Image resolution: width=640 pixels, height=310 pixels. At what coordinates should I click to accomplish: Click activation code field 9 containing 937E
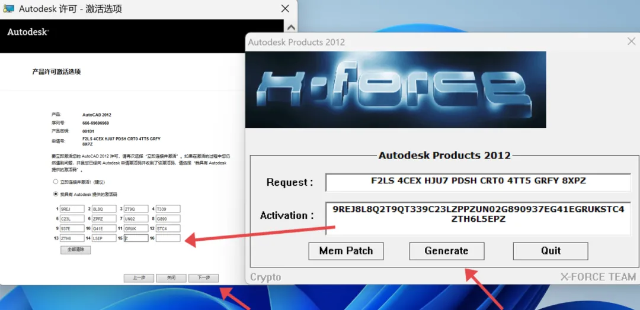72,228
